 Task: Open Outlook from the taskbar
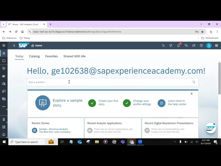(x=80, y=142)
